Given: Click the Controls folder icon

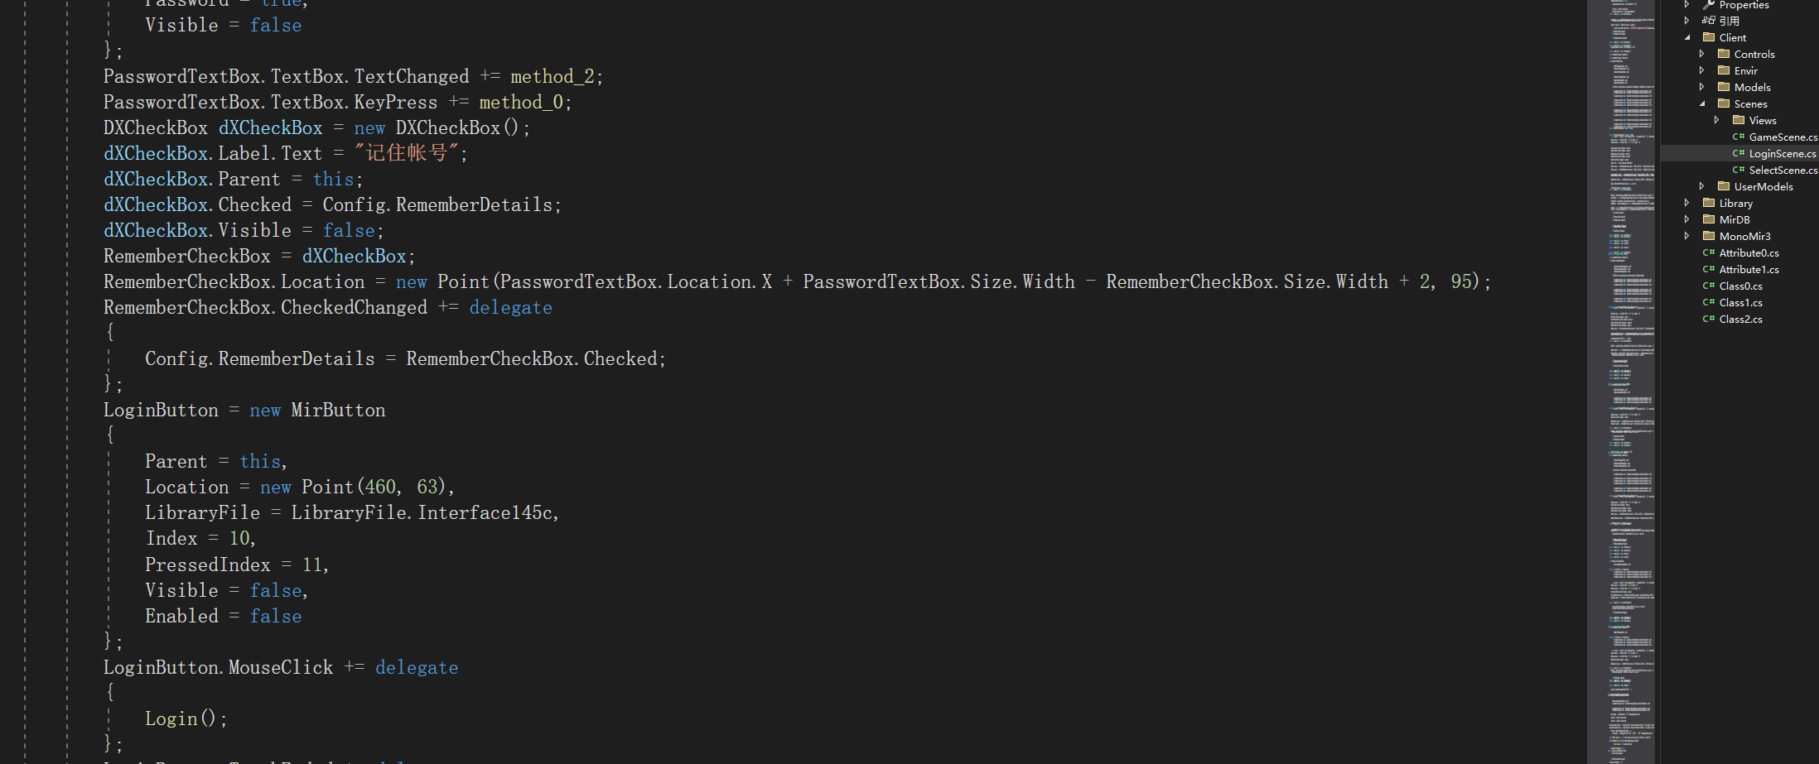Looking at the screenshot, I should pyautogui.click(x=1724, y=54).
